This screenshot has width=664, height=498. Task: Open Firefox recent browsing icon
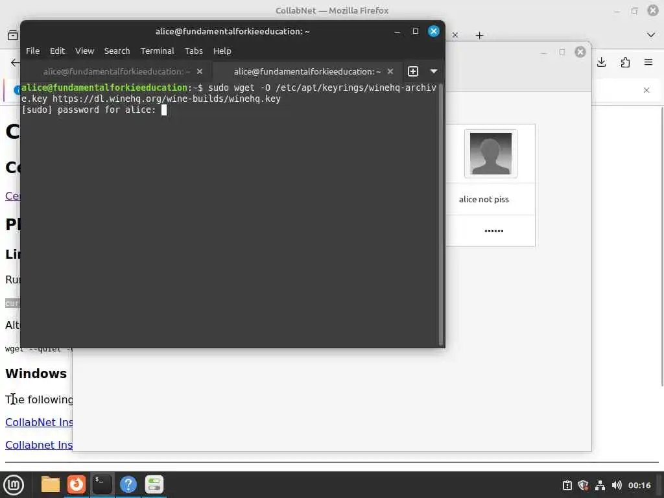(x=13, y=35)
